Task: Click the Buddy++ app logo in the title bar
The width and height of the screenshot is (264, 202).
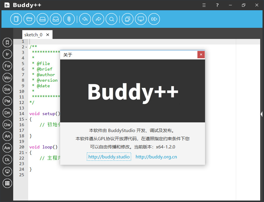Action: tap(7, 5)
